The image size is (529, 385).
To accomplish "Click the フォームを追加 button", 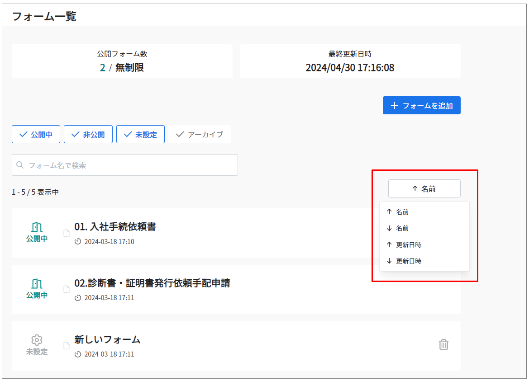I will pos(421,105).
